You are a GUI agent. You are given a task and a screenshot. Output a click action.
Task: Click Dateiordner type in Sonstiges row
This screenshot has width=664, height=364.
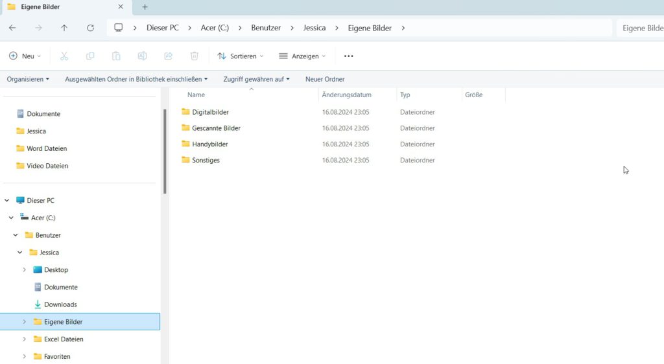tap(418, 160)
